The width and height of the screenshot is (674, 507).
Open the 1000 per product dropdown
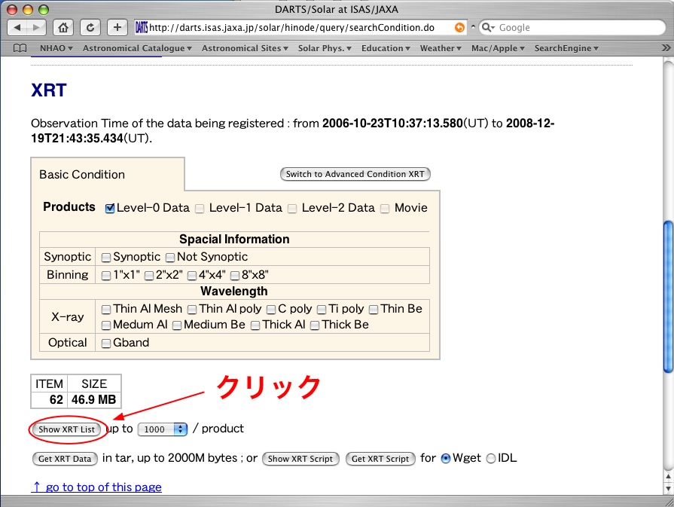pyautogui.click(x=163, y=429)
